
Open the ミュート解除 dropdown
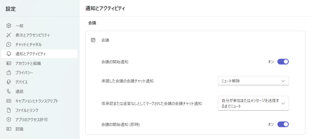coord(253,81)
